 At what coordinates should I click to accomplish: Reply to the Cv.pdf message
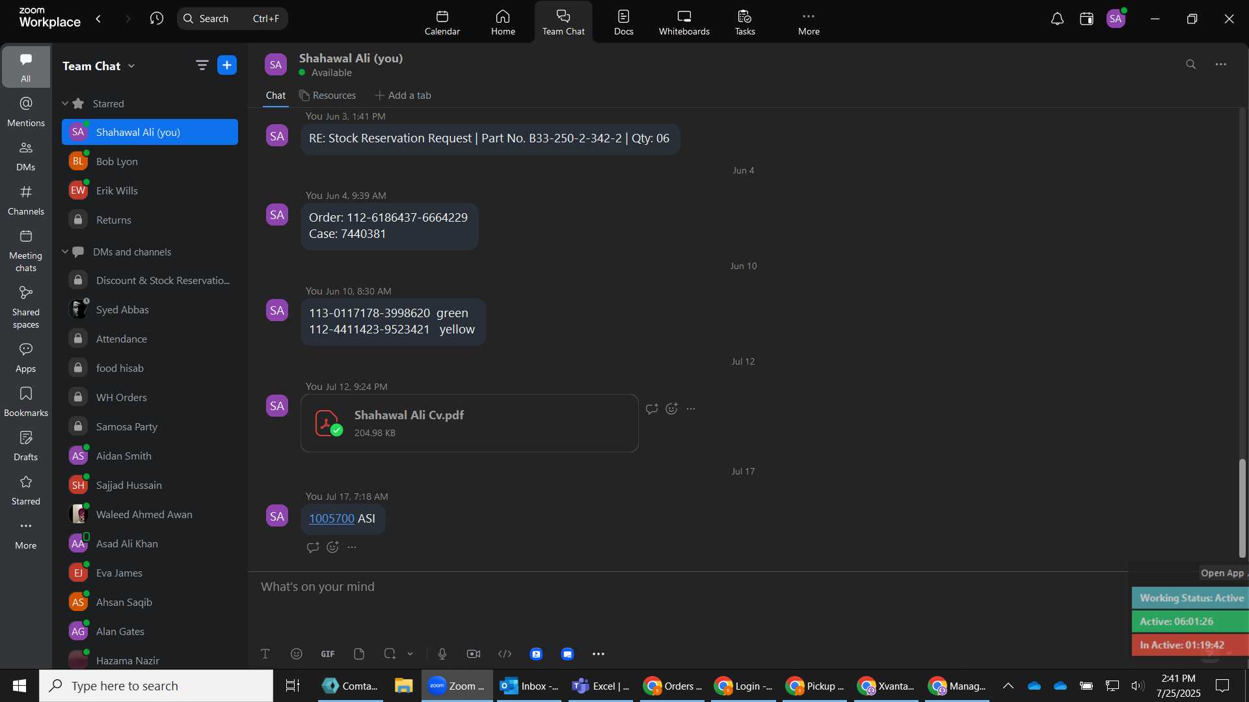(x=652, y=409)
